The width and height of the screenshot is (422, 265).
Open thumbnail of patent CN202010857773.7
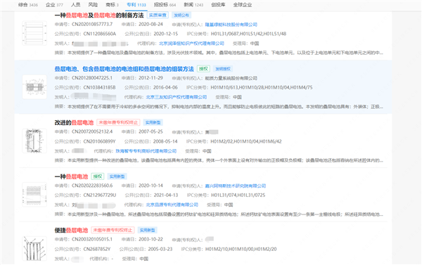pos(34,33)
